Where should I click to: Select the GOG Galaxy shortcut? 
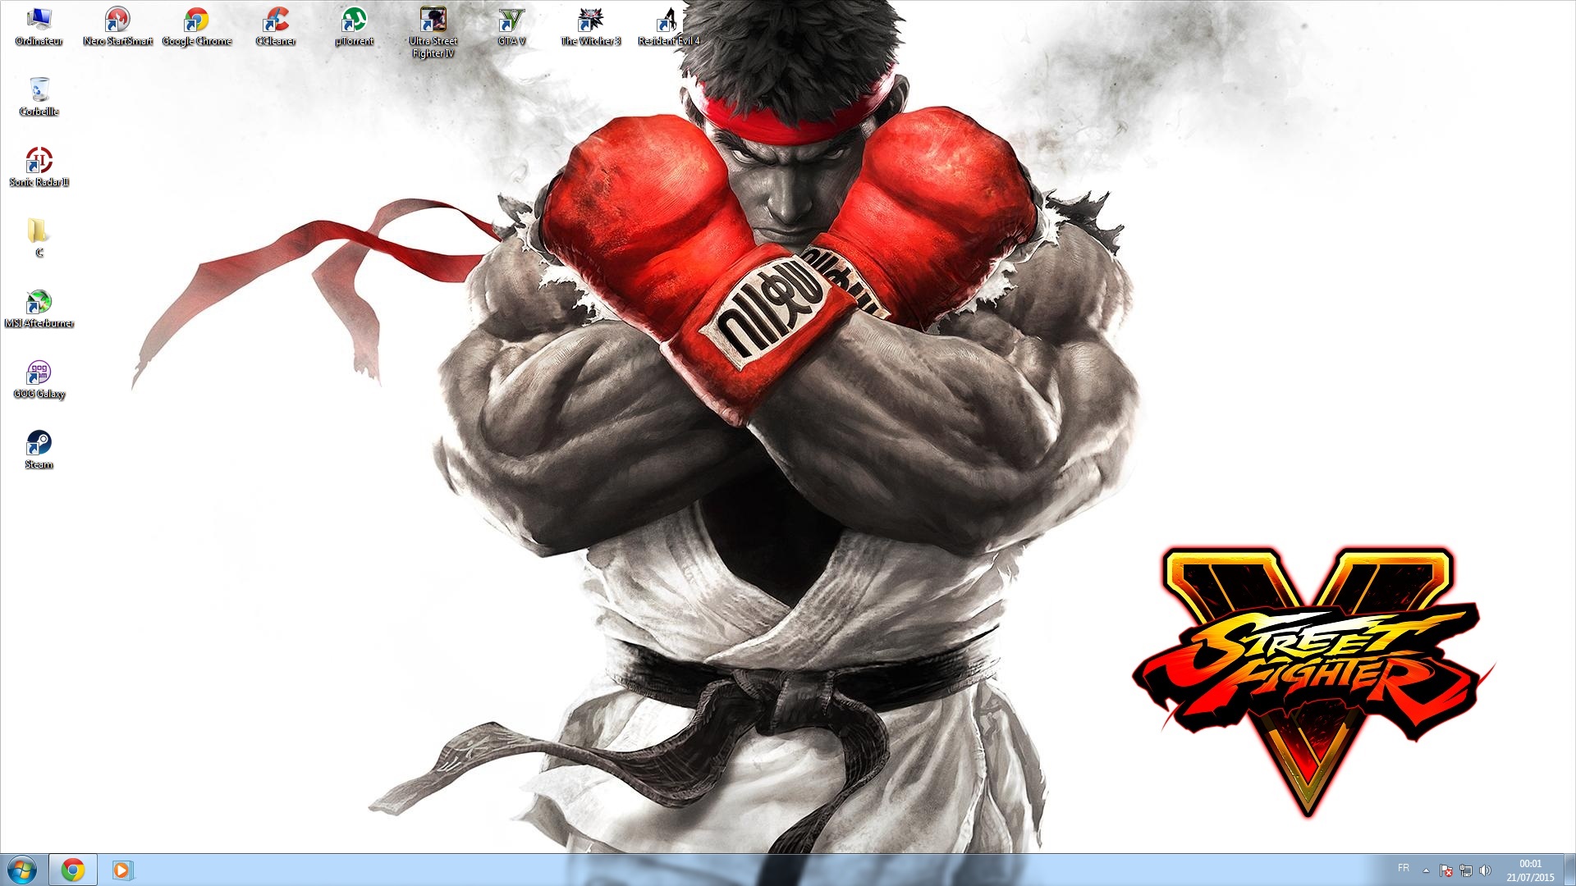[39, 379]
